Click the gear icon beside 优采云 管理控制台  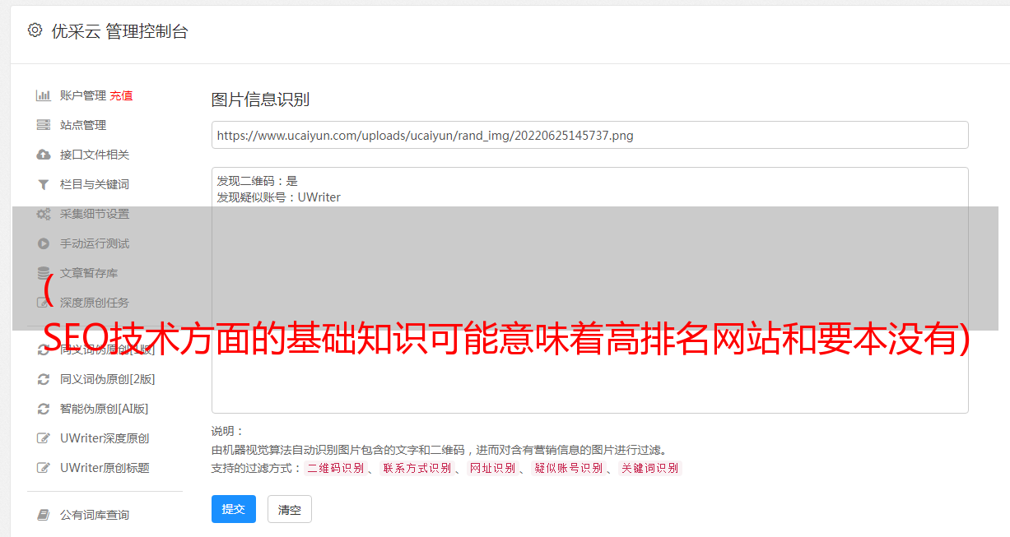pos(35,30)
